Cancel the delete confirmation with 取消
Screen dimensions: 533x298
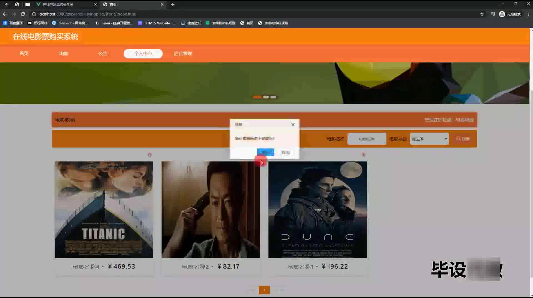[285, 152]
